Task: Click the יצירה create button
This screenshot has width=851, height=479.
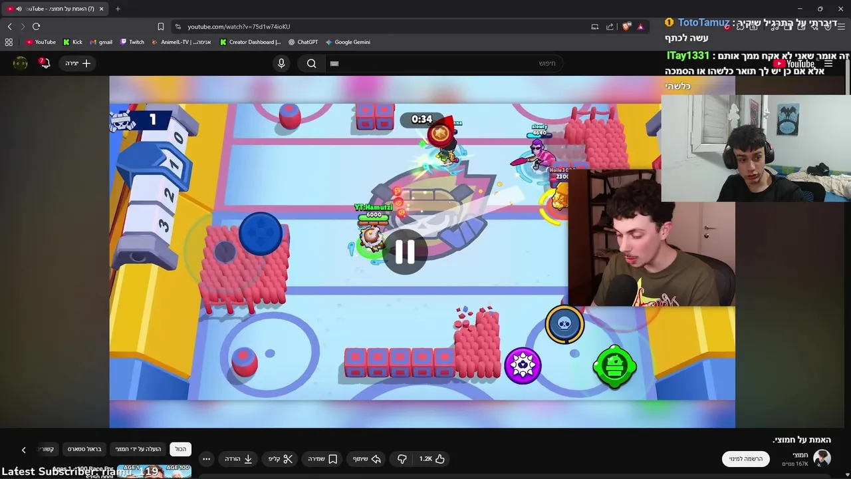Action: [78, 63]
